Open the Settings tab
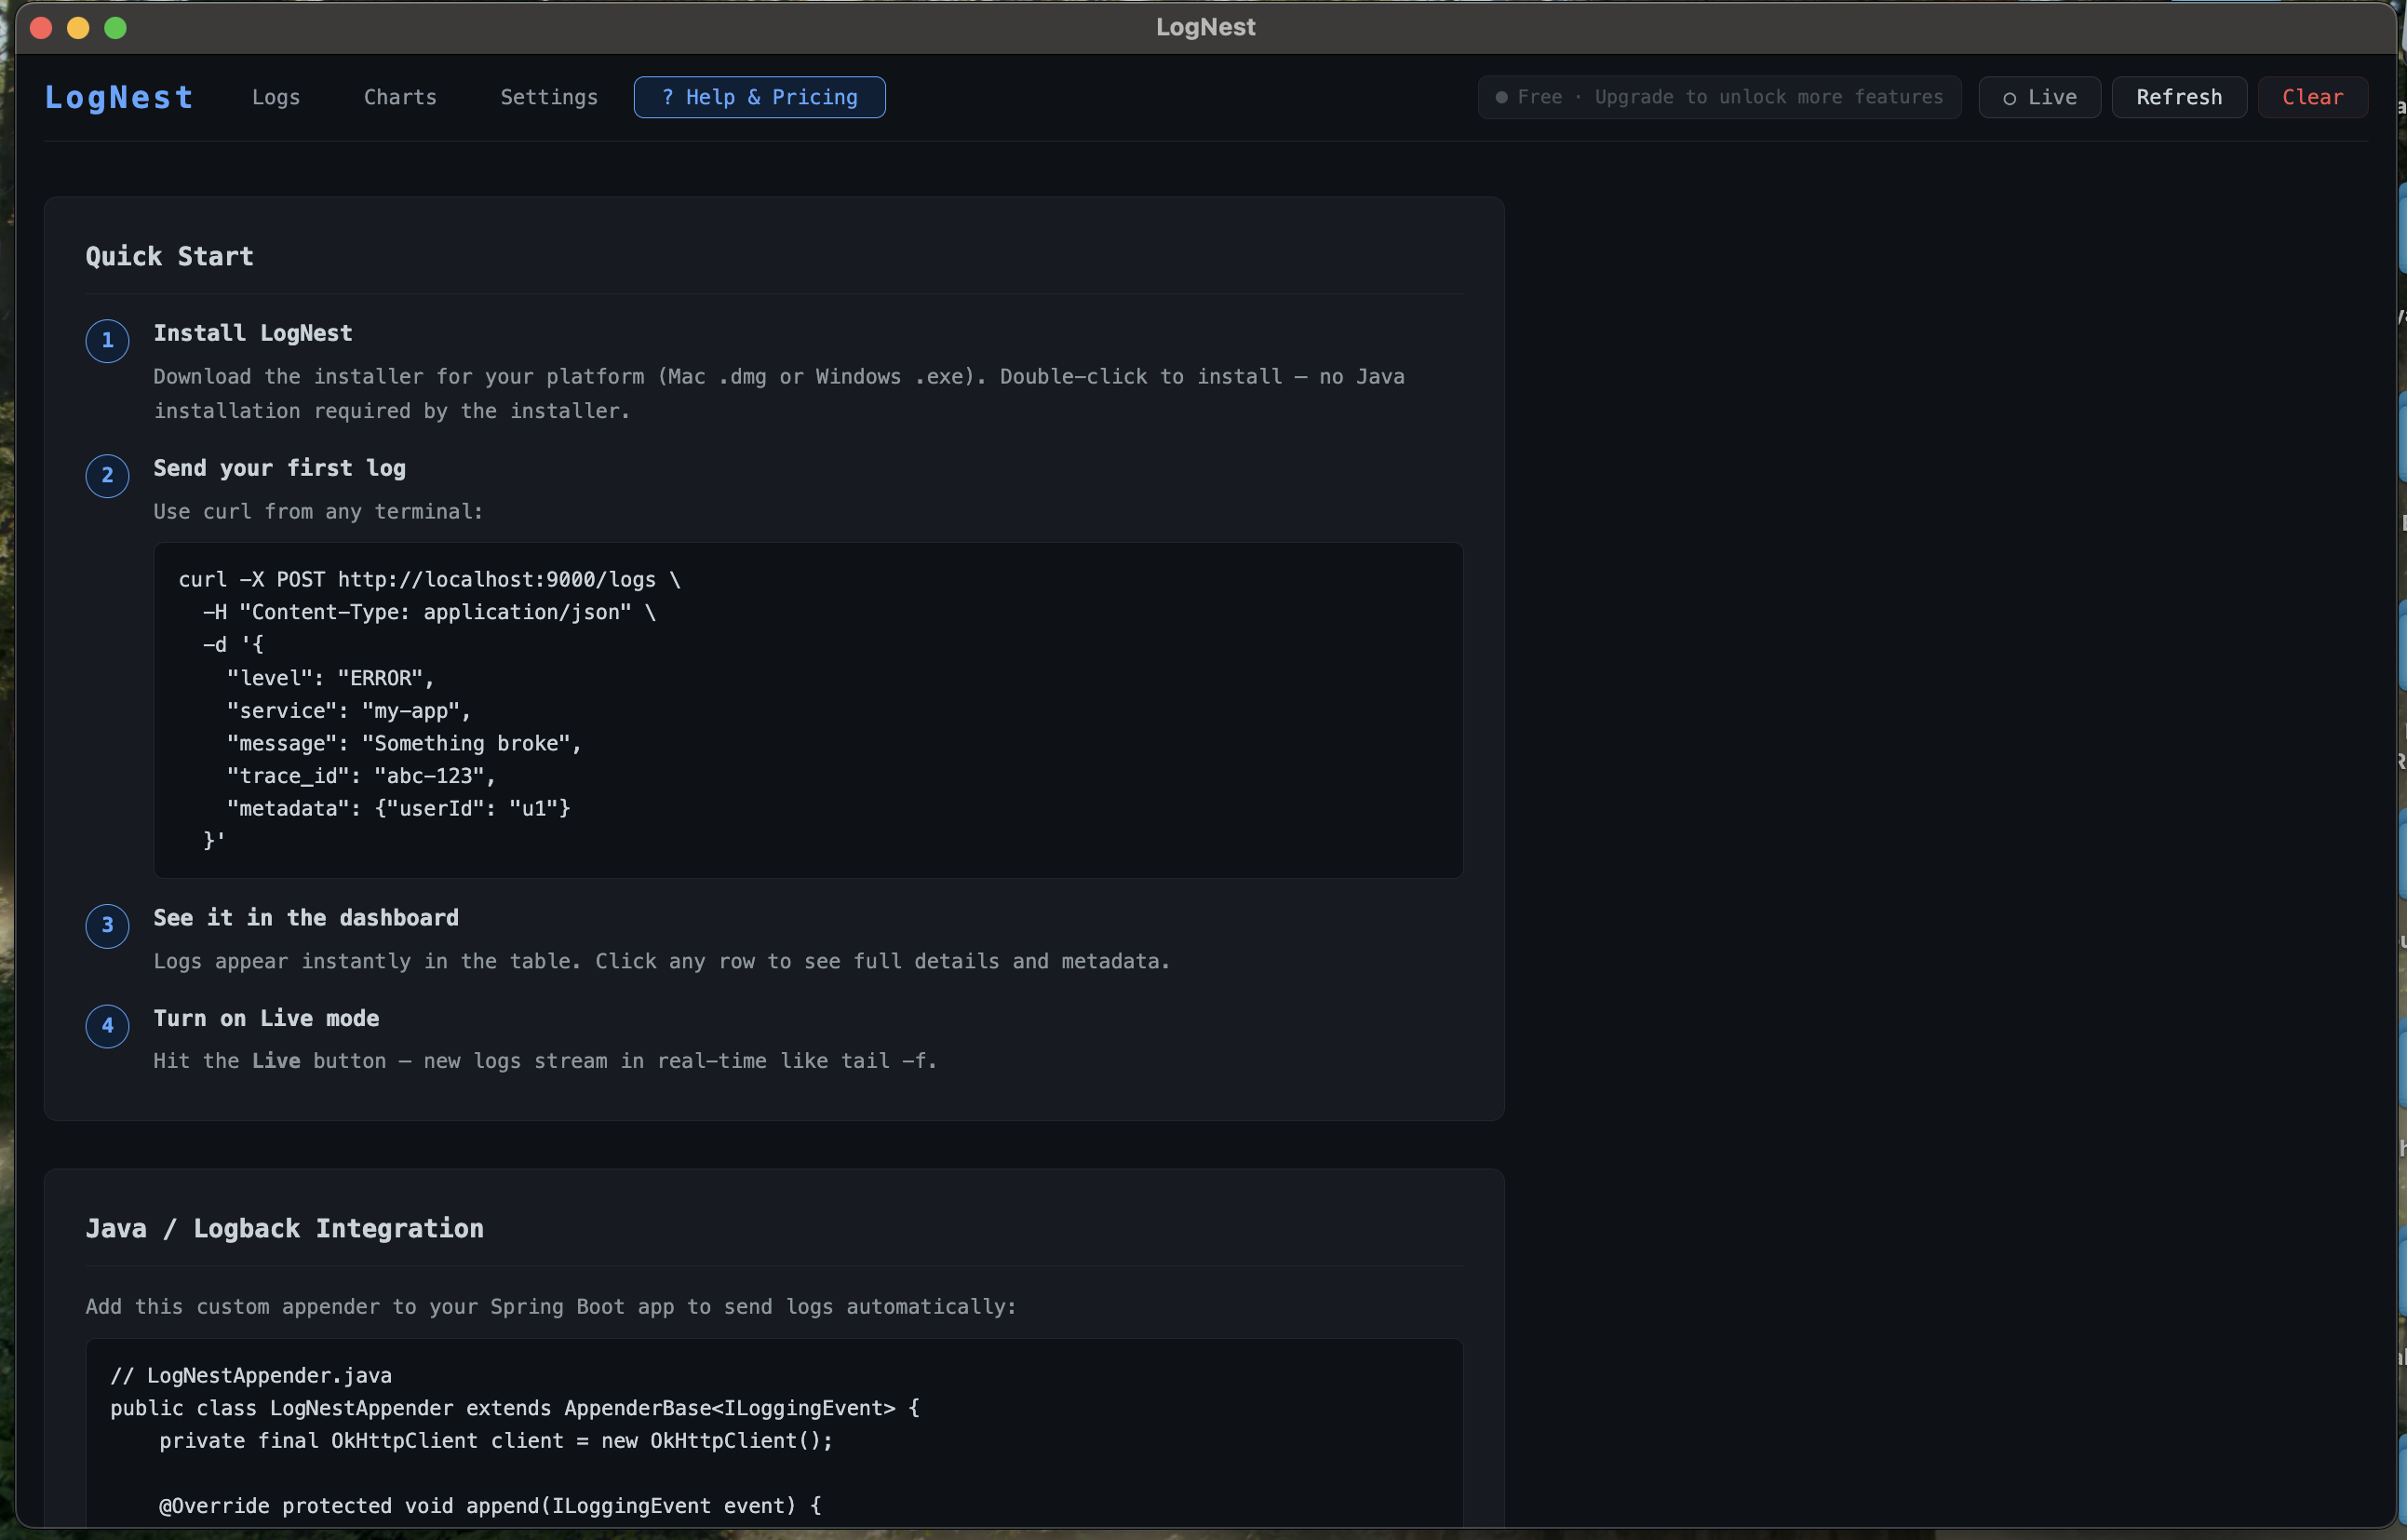The height and width of the screenshot is (1540, 2407). click(x=549, y=97)
